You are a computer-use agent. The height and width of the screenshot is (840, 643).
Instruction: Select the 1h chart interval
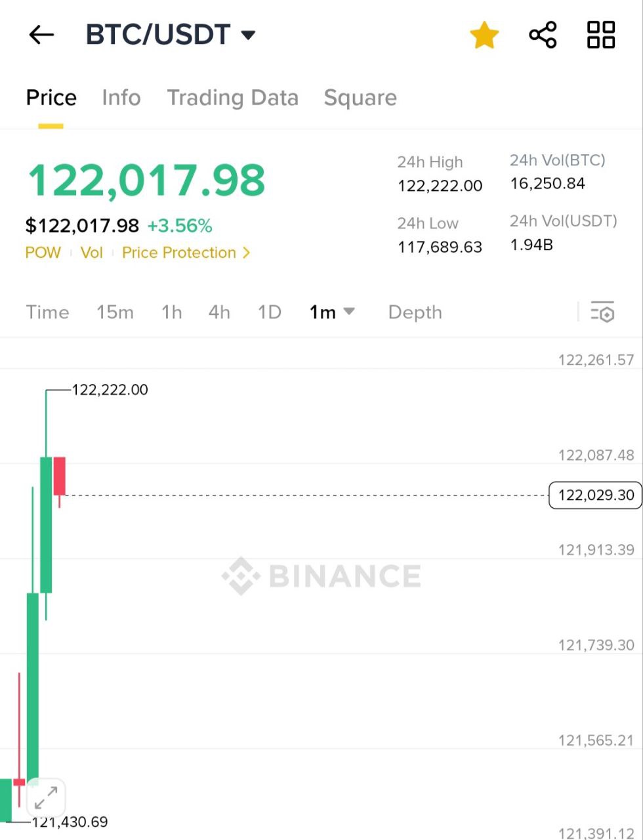pos(172,312)
